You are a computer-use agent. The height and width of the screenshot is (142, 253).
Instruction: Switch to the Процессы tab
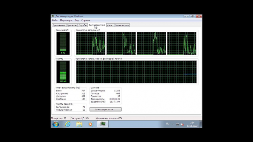pyautogui.click(x=72, y=25)
